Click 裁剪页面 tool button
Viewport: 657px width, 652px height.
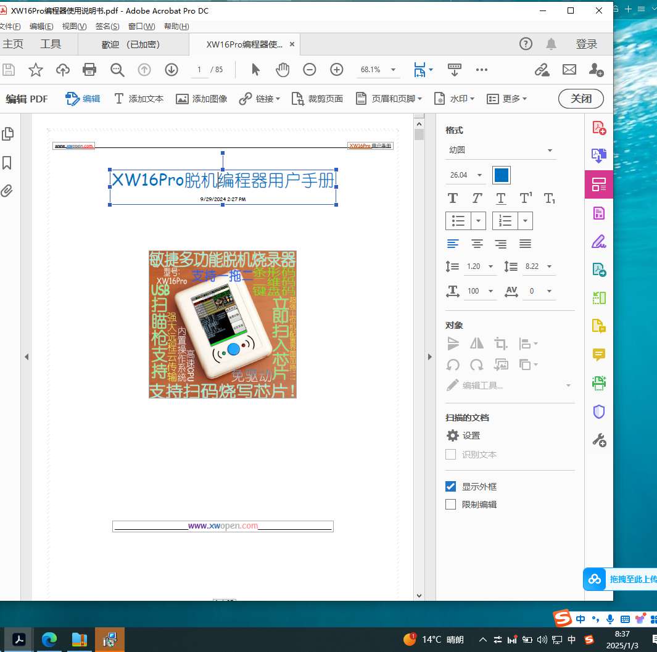pyautogui.click(x=317, y=99)
